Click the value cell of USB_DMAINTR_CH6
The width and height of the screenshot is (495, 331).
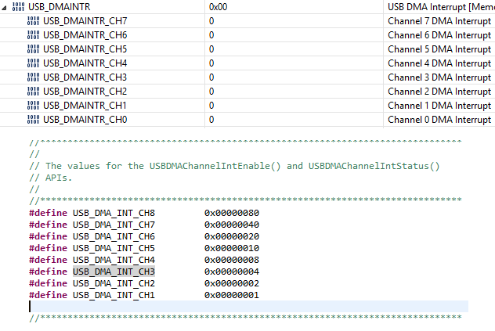pyautogui.click(x=294, y=35)
